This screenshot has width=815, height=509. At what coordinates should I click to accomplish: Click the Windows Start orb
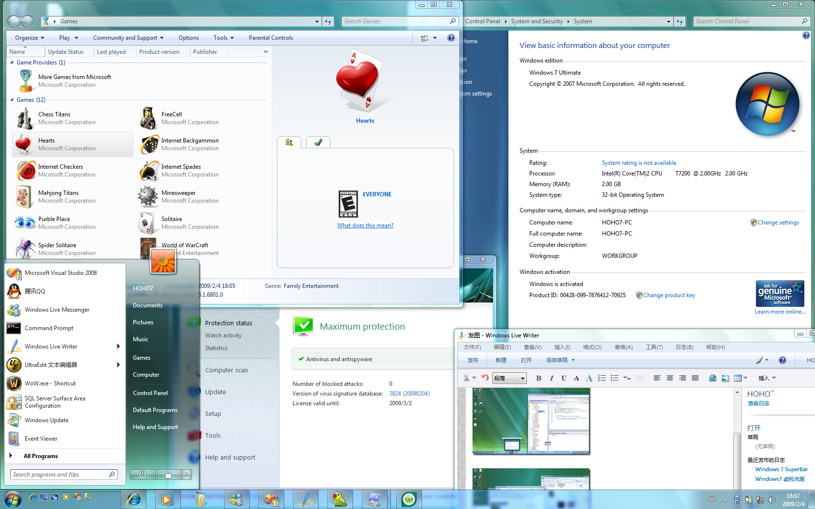pos(13,499)
